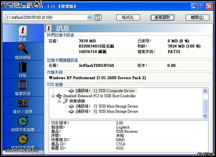Select port 5 USB Mass Storage Device row

click(107, 111)
